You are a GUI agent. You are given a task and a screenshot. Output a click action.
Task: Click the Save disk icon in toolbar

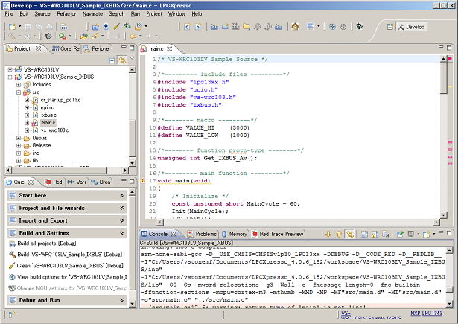(x=28, y=27)
